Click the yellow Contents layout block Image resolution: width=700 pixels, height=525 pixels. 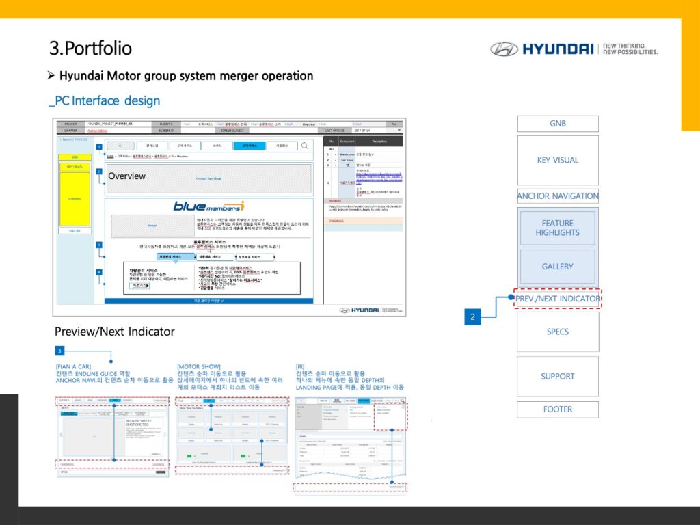point(75,199)
